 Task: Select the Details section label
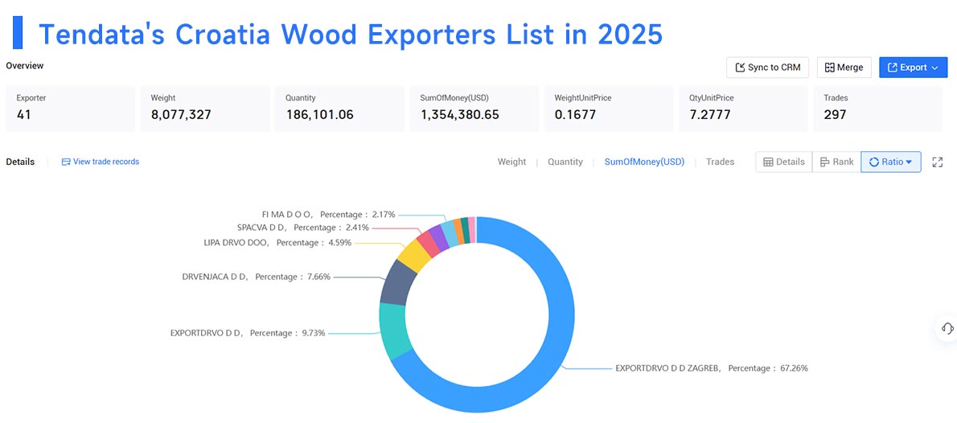[x=20, y=162]
